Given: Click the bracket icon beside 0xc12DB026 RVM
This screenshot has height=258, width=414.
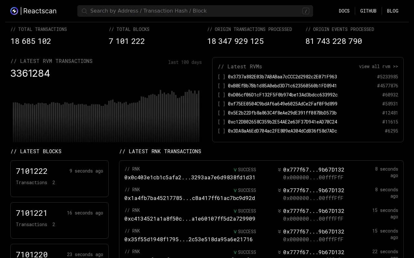Looking at the screenshot, I should [x=222, y=122].
